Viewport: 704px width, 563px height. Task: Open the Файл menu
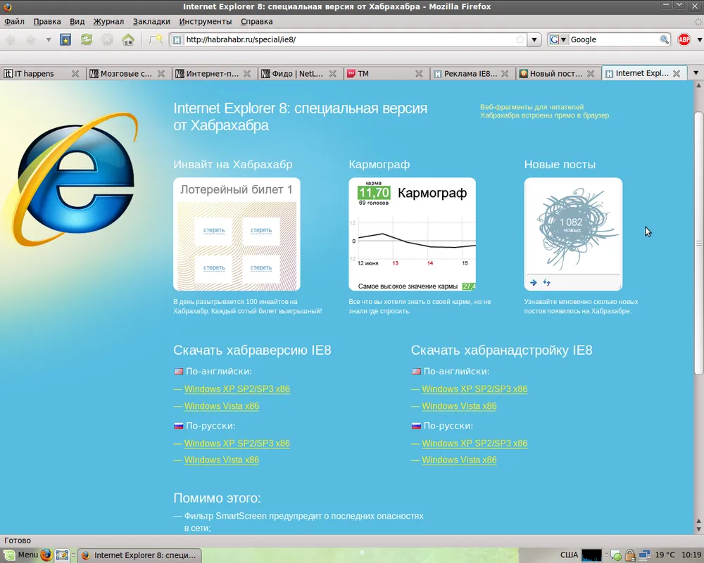click(14, 22)
